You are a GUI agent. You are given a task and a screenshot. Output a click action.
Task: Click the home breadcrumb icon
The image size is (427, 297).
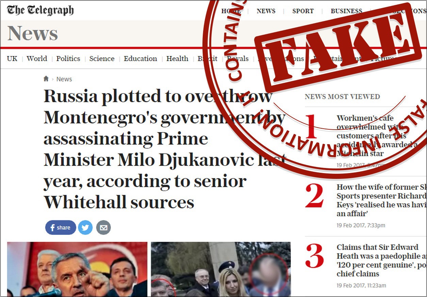[x=46, y=79]
